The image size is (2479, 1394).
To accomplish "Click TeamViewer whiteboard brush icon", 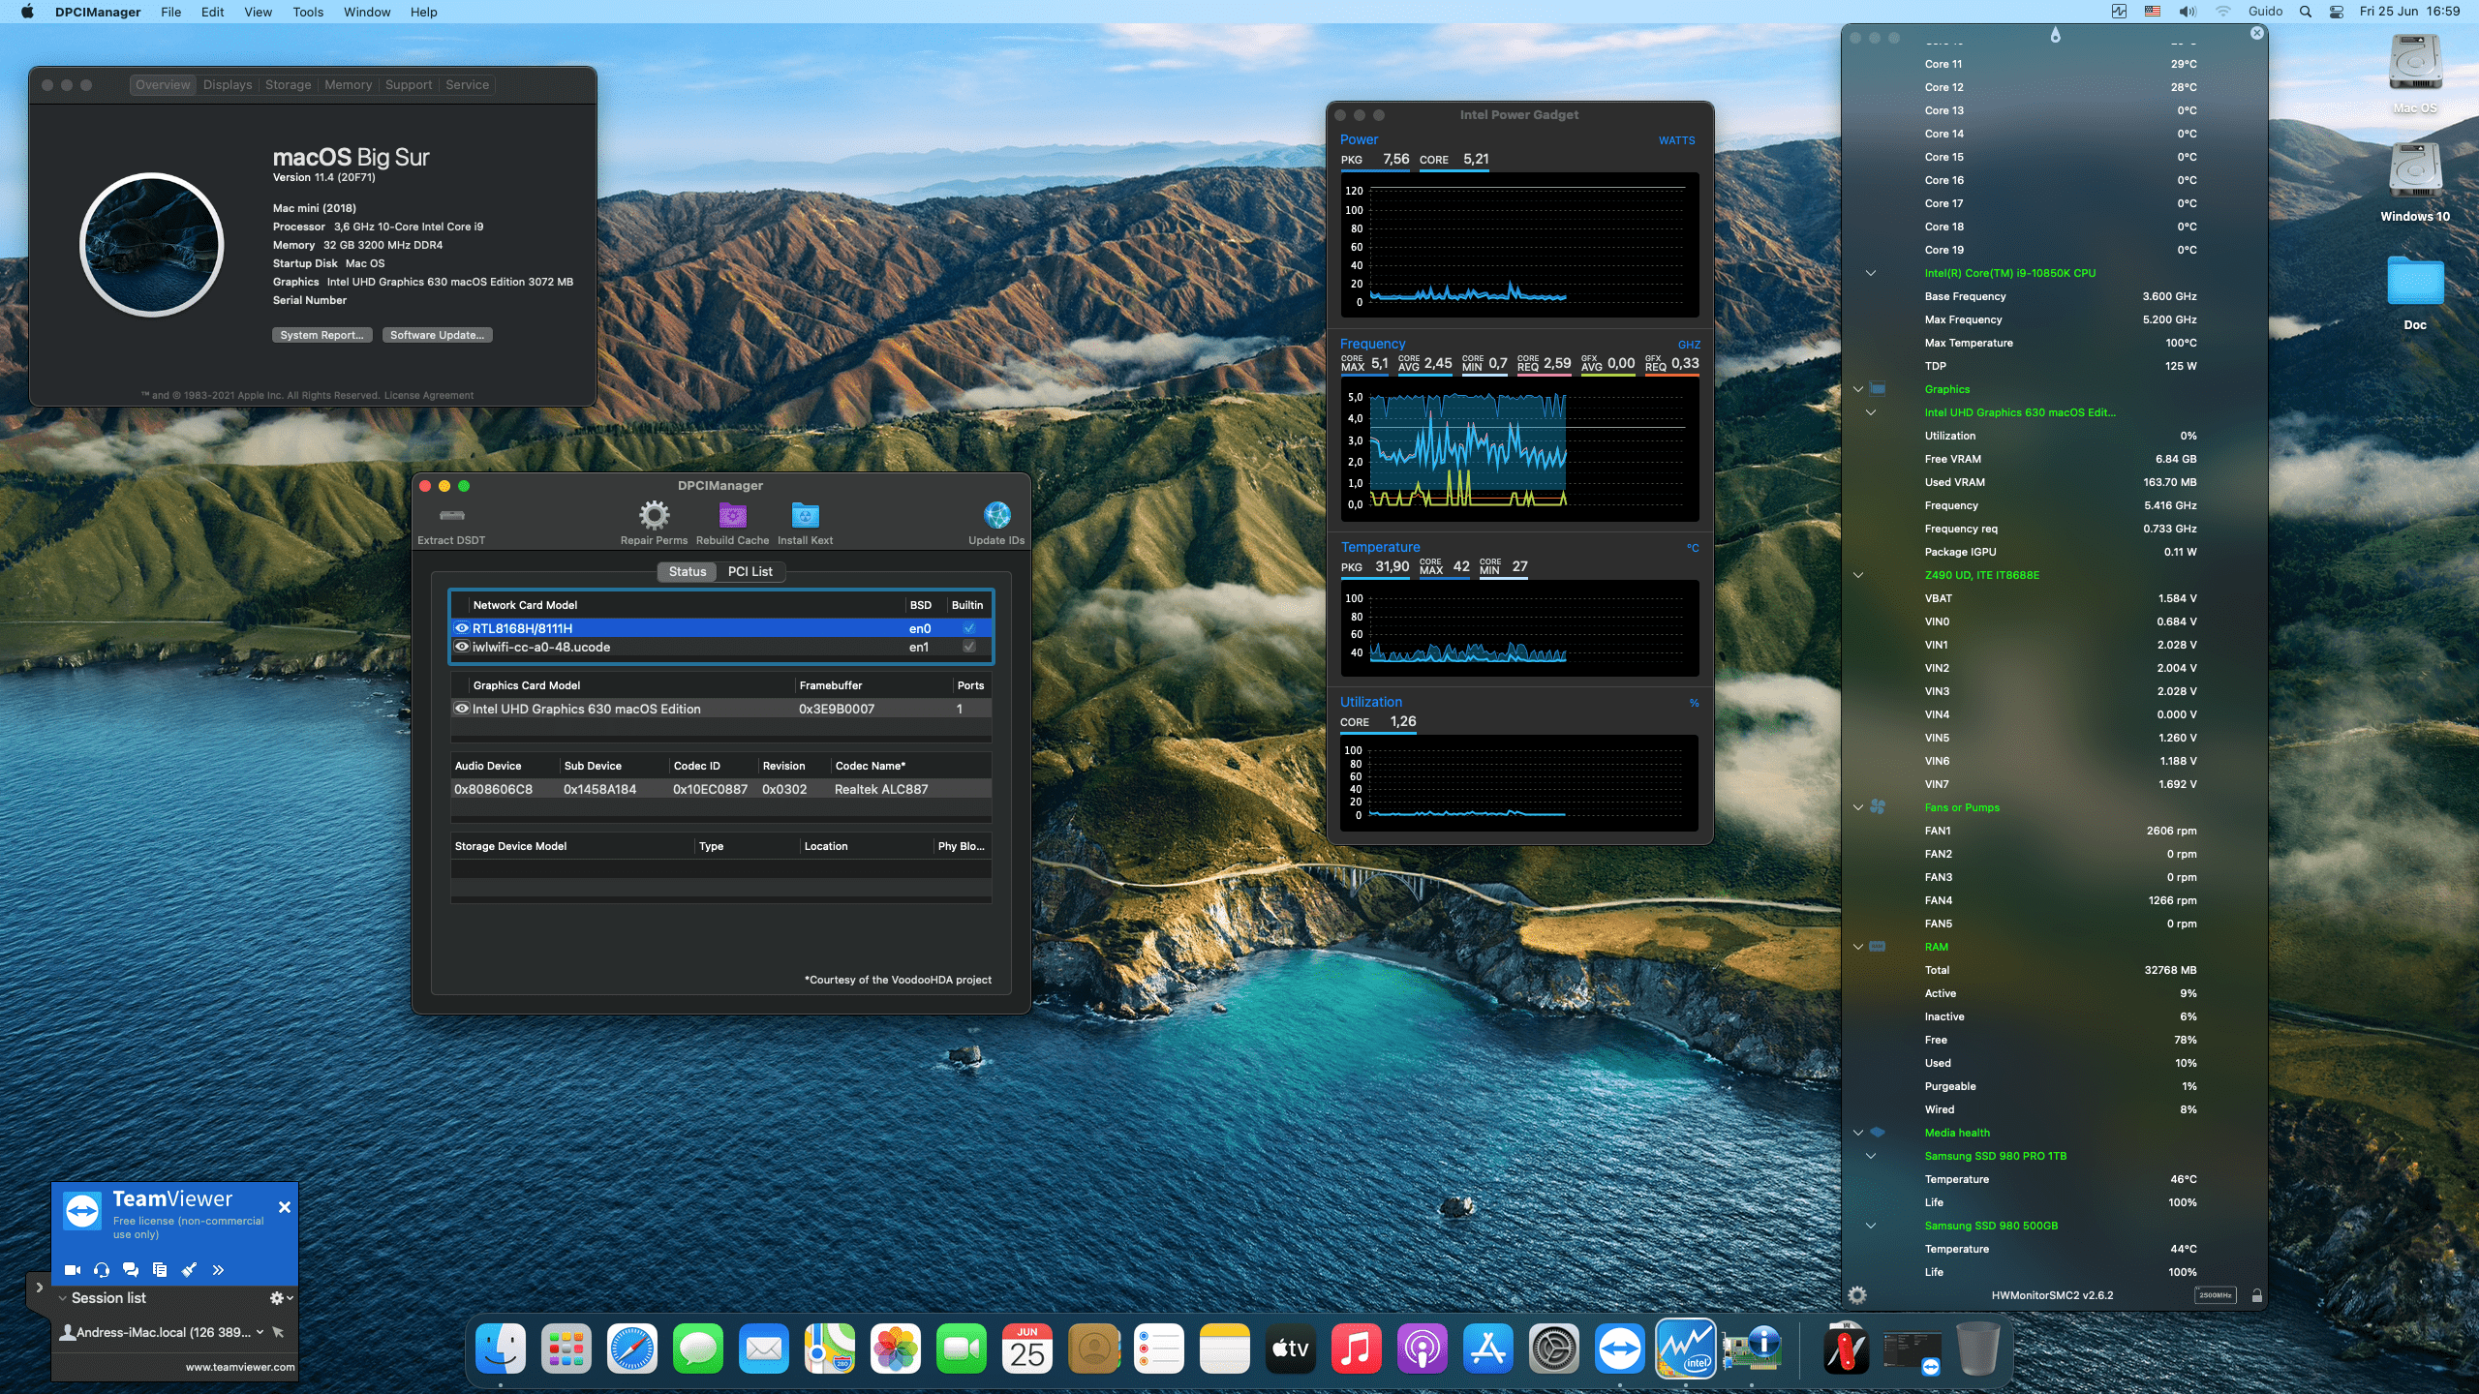I will 189,1269.
